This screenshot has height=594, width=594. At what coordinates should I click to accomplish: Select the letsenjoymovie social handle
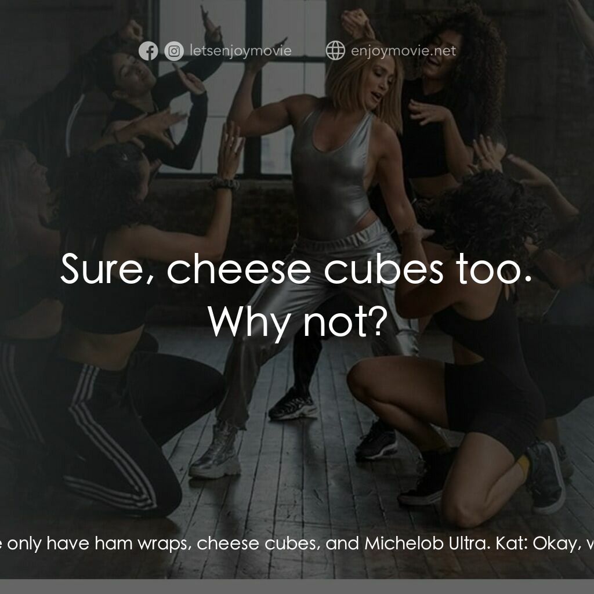pos(241,50)
